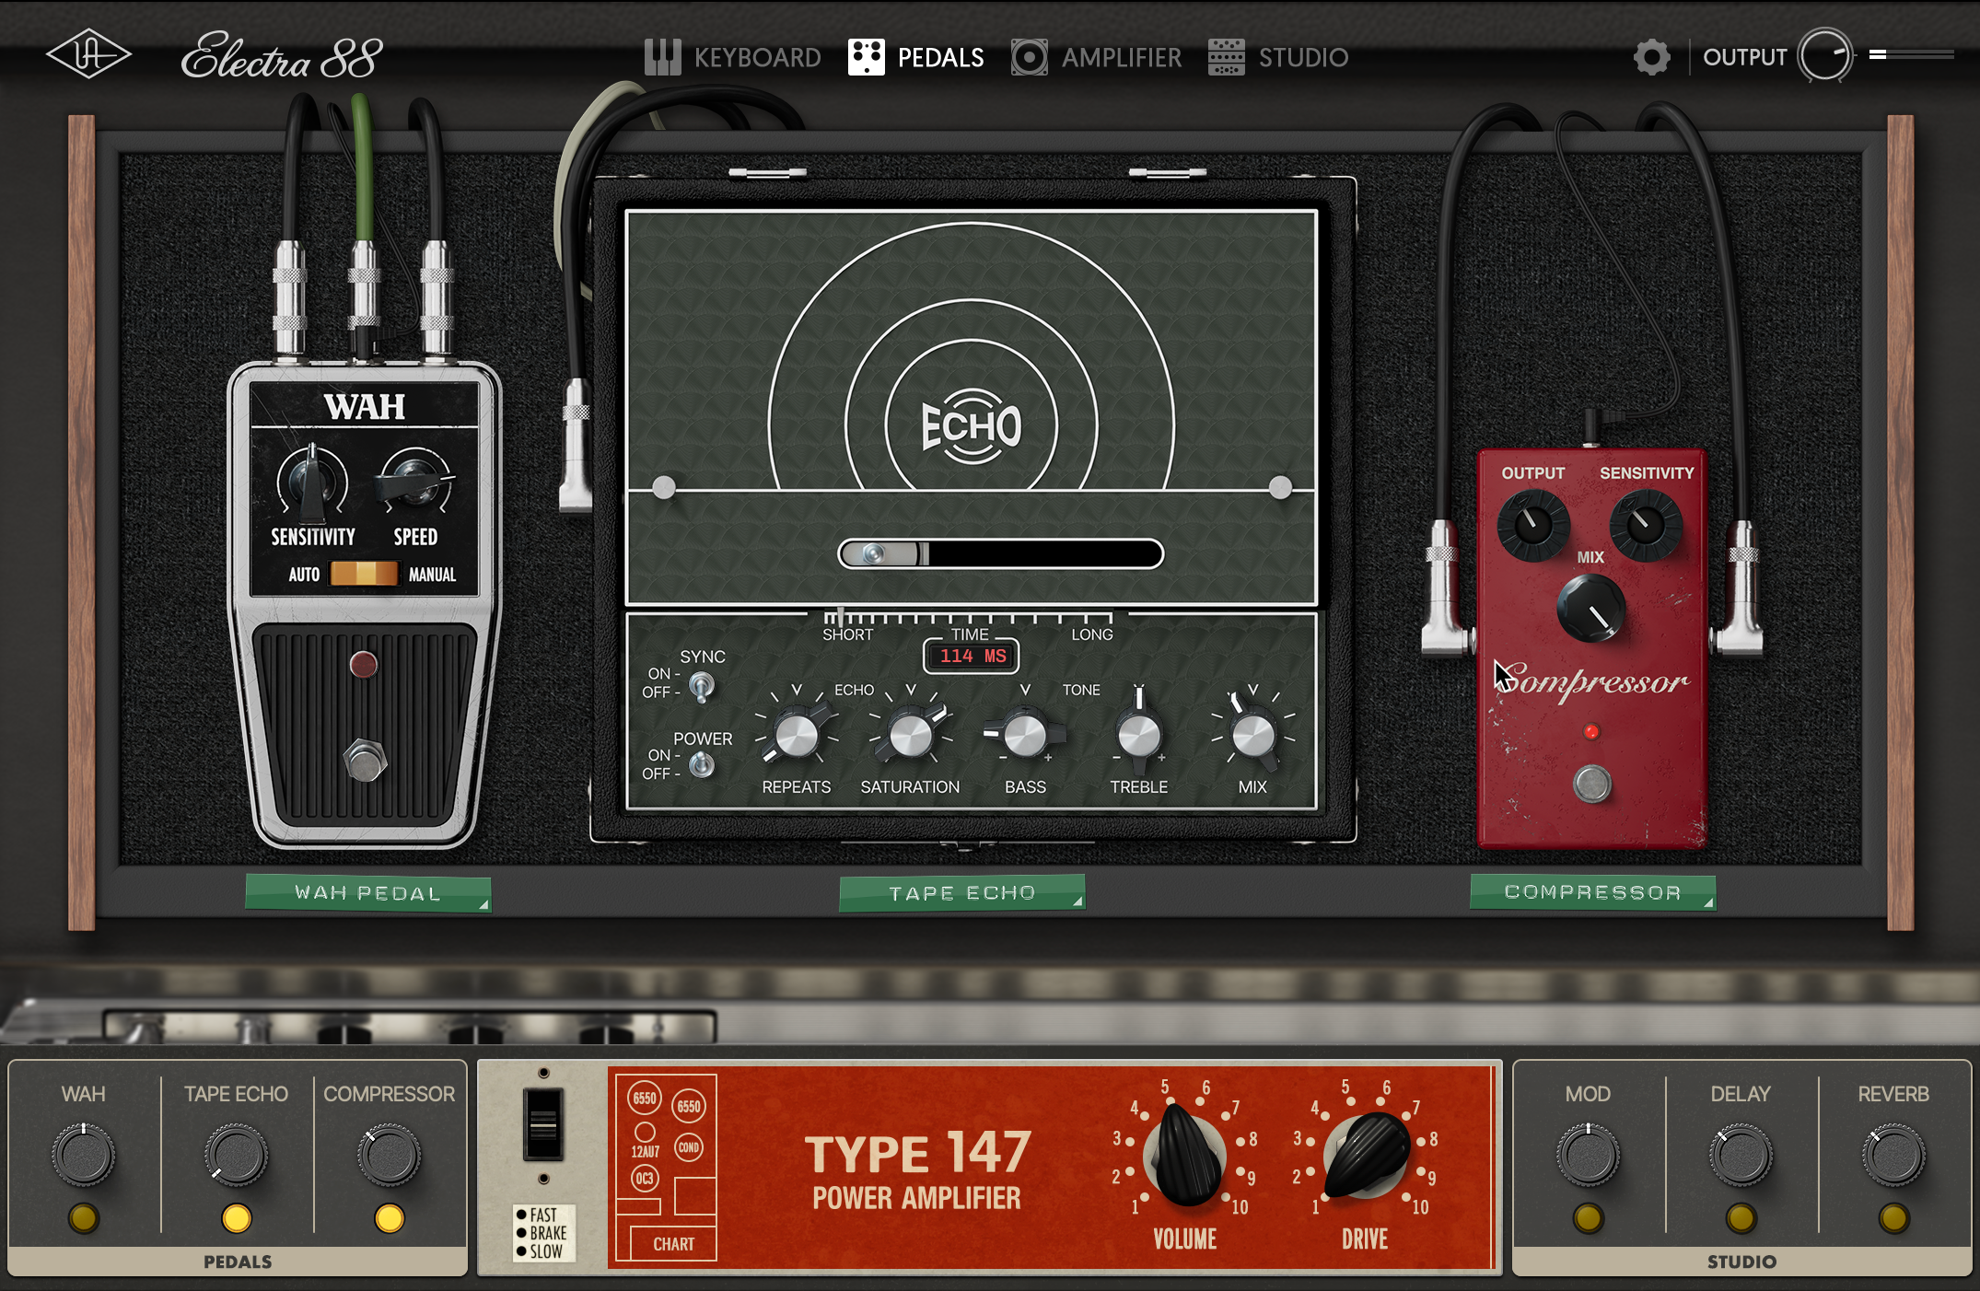Switch to the Studio tab
1980x1291 pixels.
point(1302,57)
